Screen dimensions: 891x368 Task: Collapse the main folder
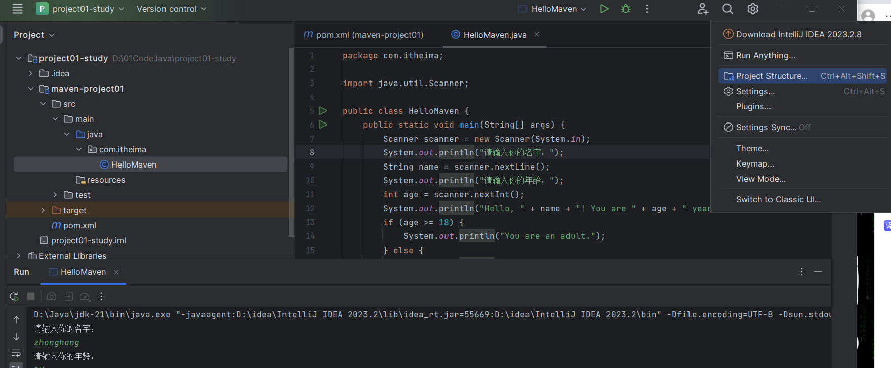tap(55, 119)
